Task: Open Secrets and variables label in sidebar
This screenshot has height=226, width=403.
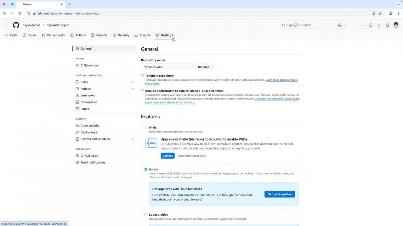Action: pos(95,139)
